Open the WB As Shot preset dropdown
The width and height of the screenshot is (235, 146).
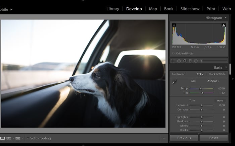tap(213, 81)
